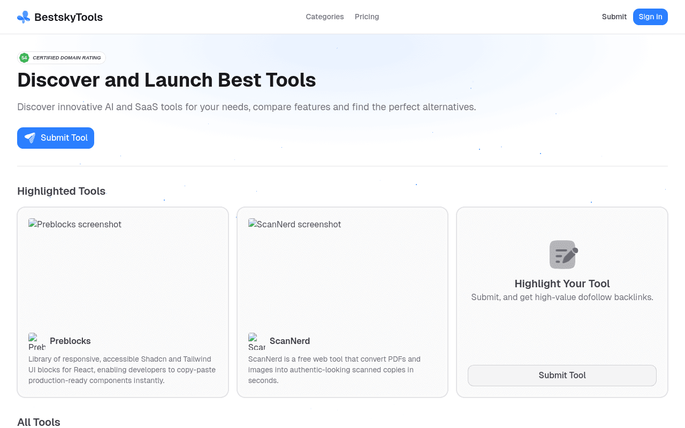685x428 pixels.
Task: Click the broken image icon on Preblocks screenshot
Action: coord(33,224)
